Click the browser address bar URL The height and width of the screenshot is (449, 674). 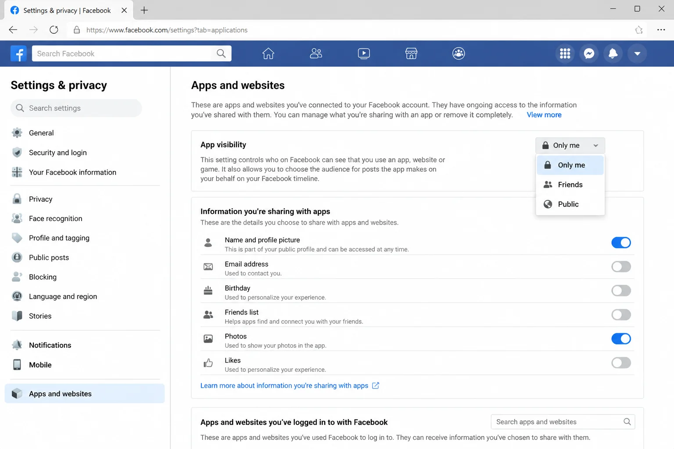[167, 30]
